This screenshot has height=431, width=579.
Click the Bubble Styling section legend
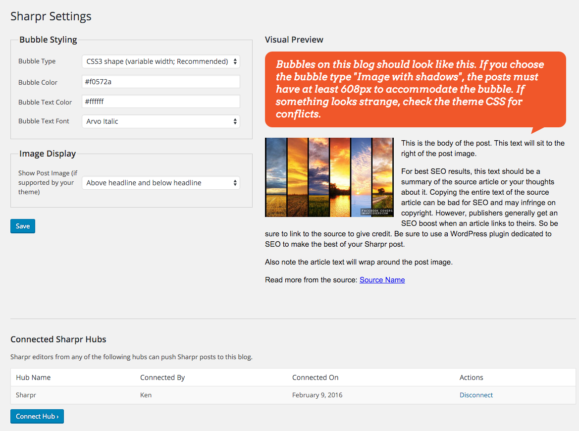tap(48, 40)
